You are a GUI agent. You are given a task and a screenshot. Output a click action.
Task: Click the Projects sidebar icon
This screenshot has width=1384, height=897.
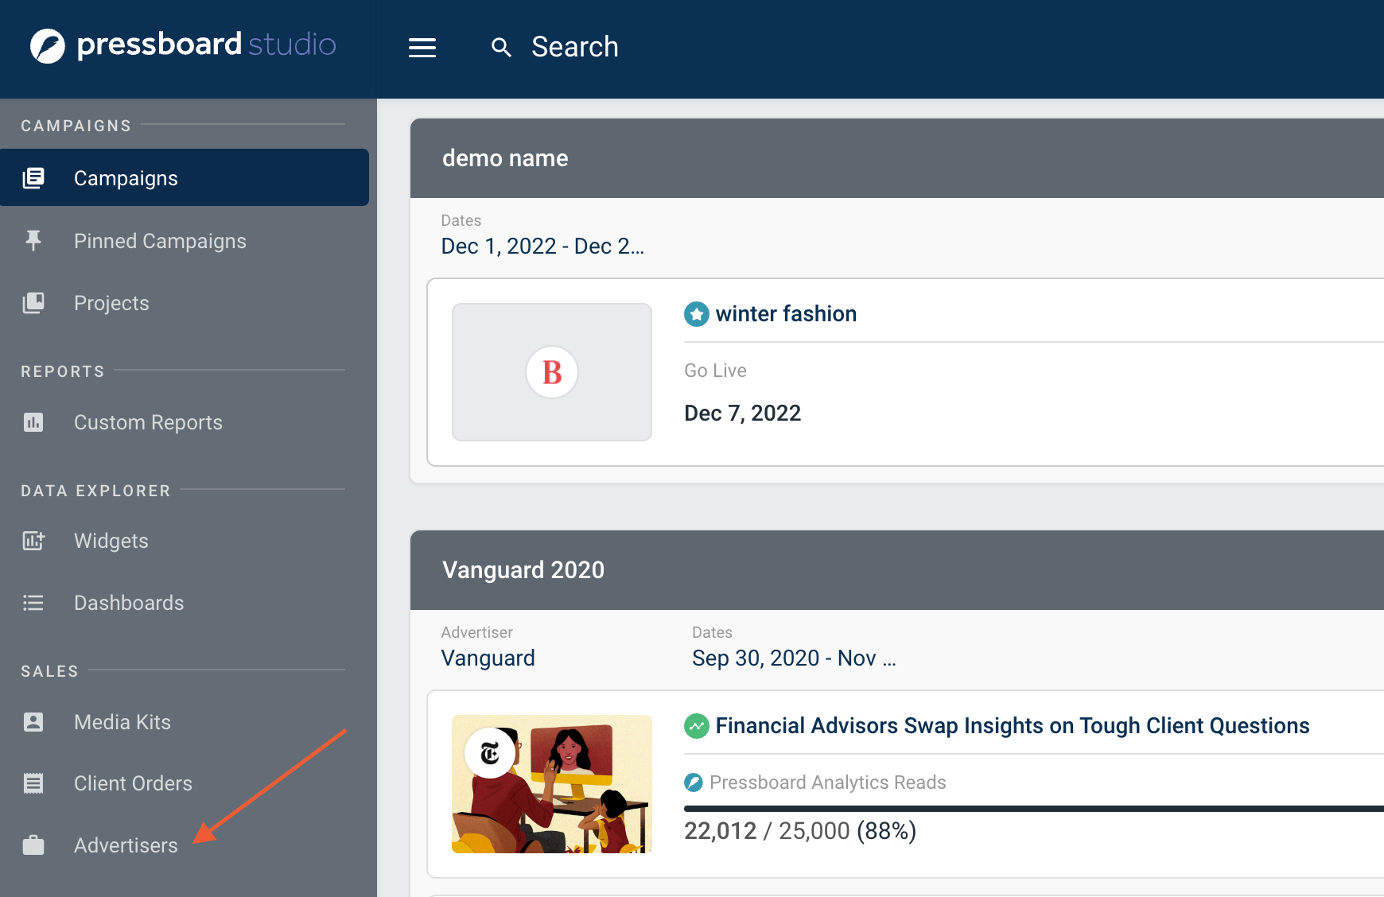pos(33,302)
